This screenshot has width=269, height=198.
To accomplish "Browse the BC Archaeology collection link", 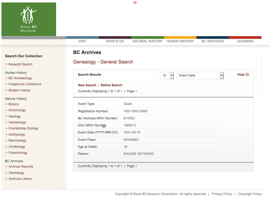I will pos(20,78).
